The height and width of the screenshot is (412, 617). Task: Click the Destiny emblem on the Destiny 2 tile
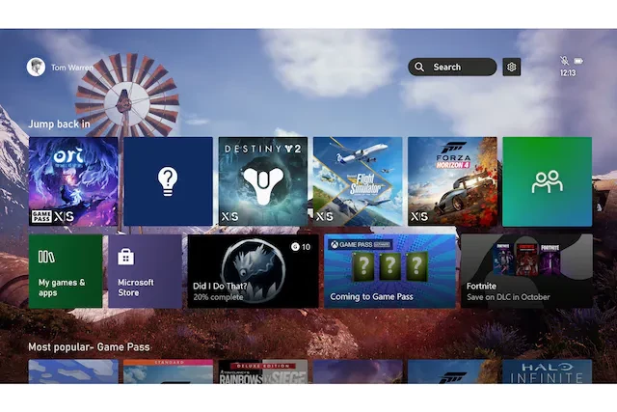(263, 184)
